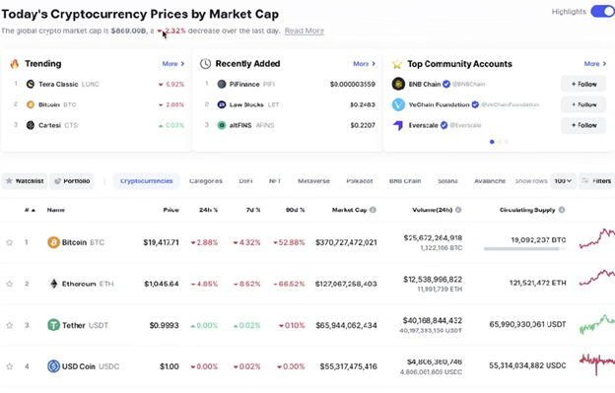Viewport: 615px width, 393px height.
Task: Click the Terra Classic coin icon
Action: coord(31,85)
